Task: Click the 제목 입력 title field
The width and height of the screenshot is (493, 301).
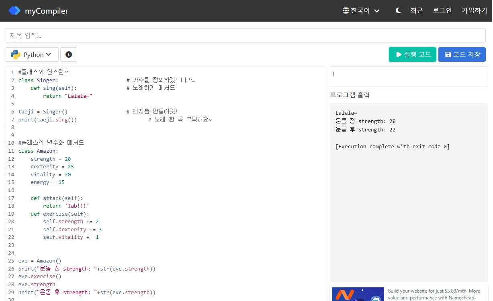Action: tap(245, 35)
